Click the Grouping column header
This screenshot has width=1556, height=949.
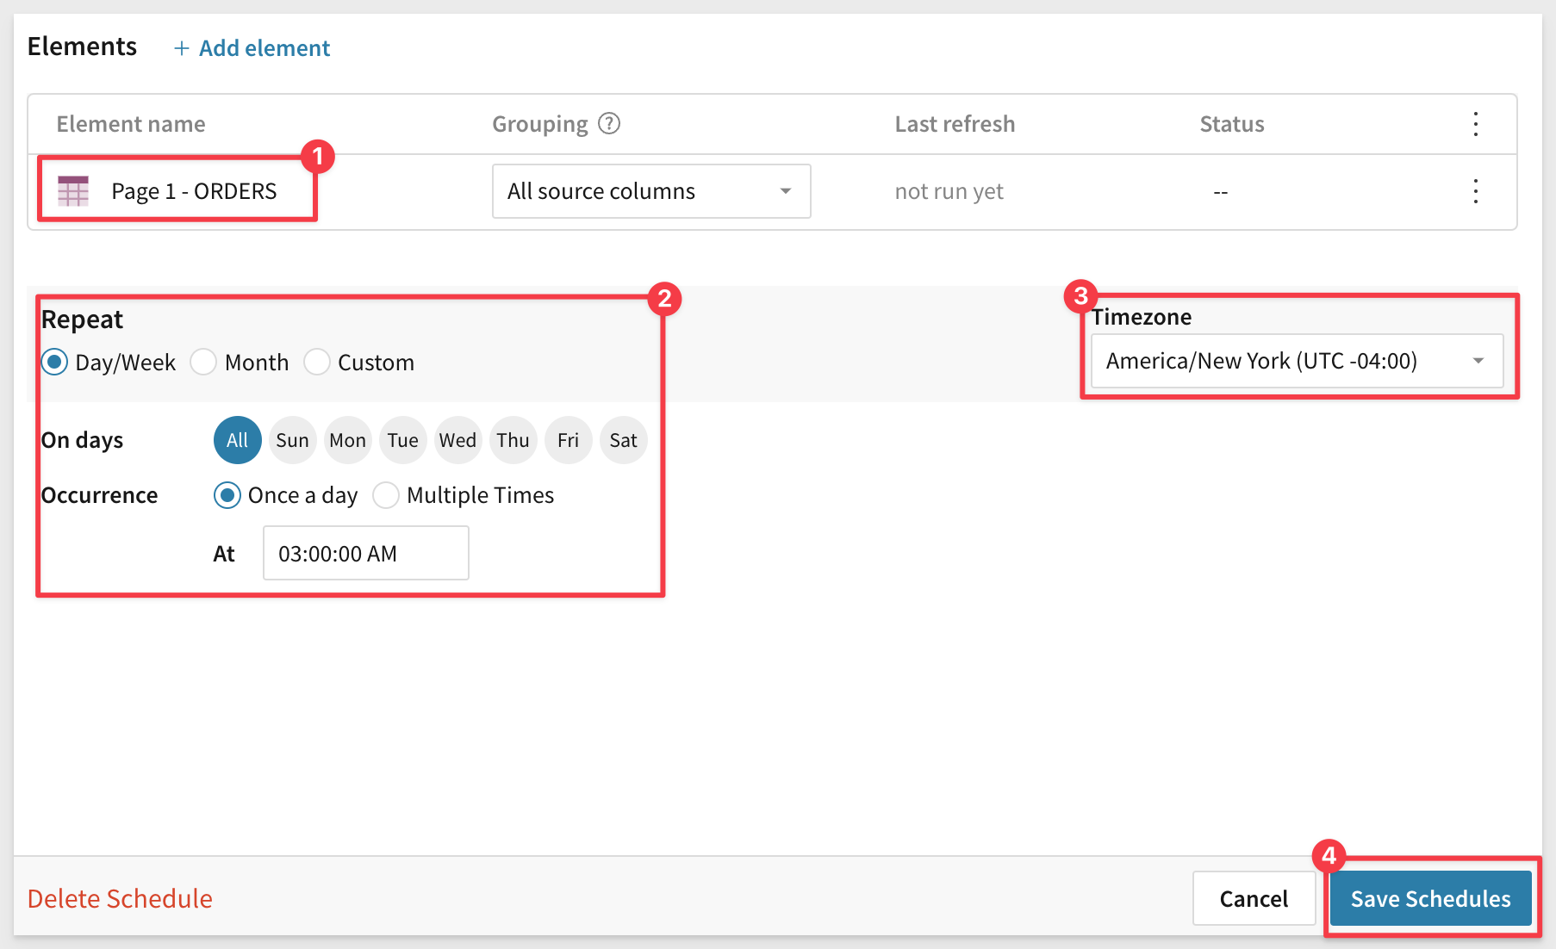pos(540,124)
